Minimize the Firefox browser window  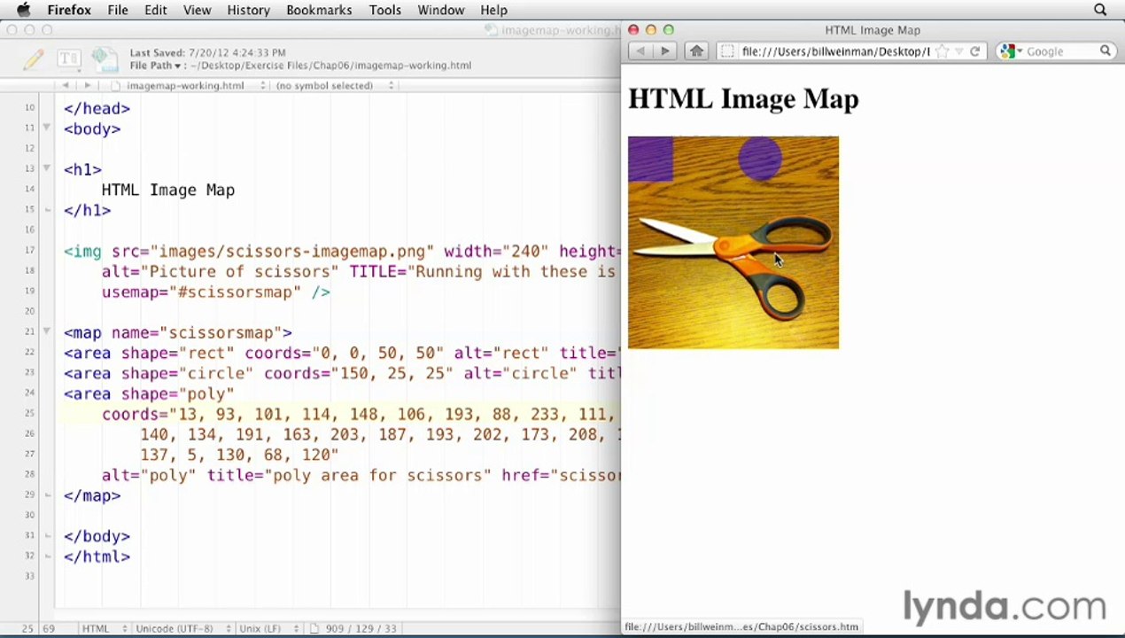point(651,30)
